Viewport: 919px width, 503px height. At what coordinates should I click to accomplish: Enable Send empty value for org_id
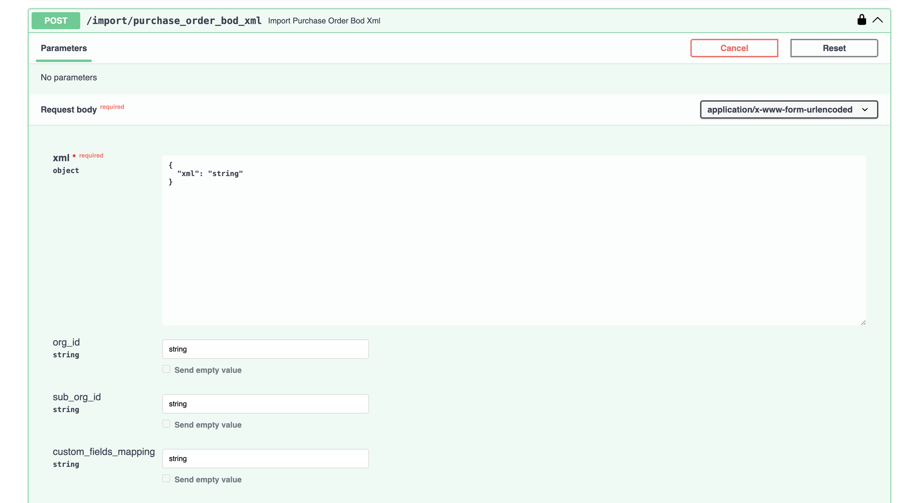[x=166, y=369]
